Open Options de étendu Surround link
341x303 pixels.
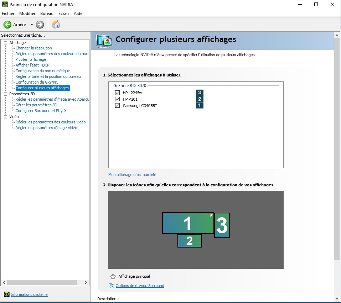click(x=140, y=286)
